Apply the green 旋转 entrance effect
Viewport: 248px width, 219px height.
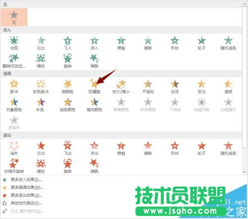(67, 61)
